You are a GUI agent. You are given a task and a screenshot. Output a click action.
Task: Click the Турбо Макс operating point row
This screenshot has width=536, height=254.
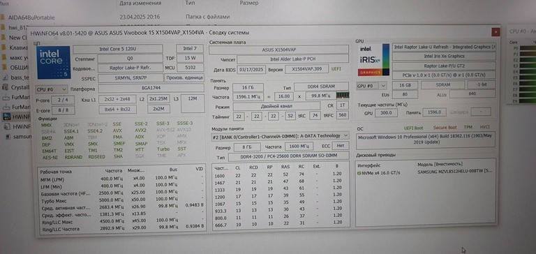122,201
